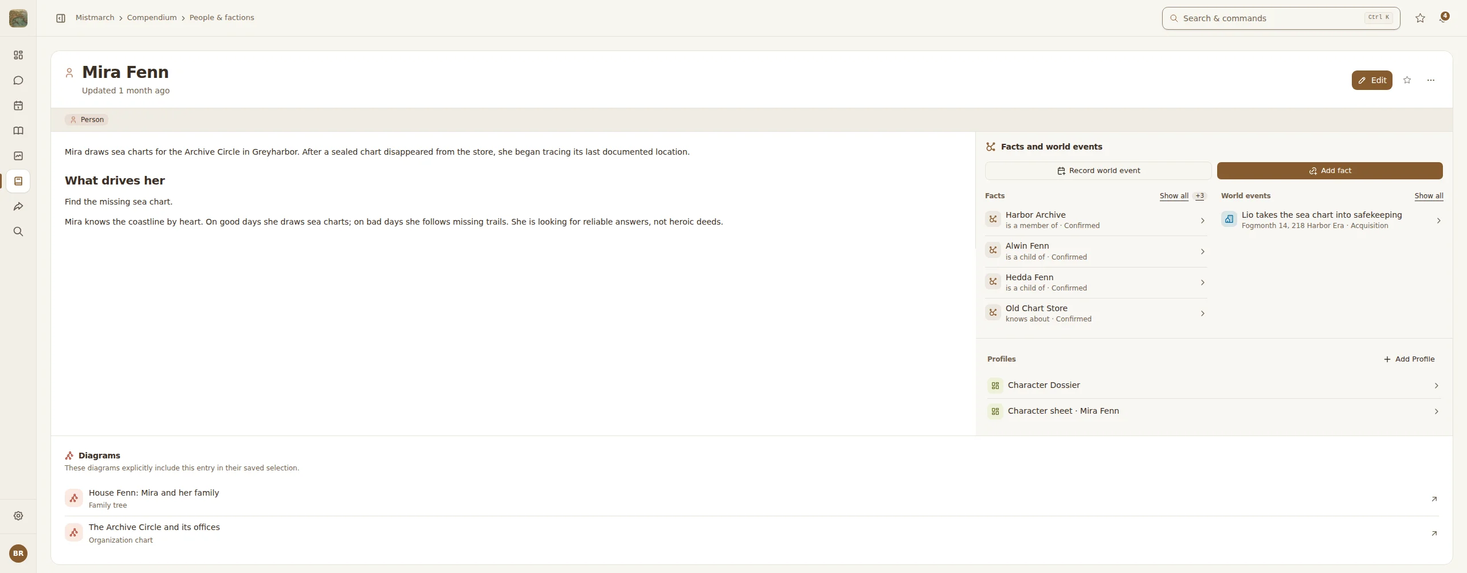Open Character Dossier profile chevron
The width and height of the screenshot is (1467, 573).
click(x=1436, y=386)
